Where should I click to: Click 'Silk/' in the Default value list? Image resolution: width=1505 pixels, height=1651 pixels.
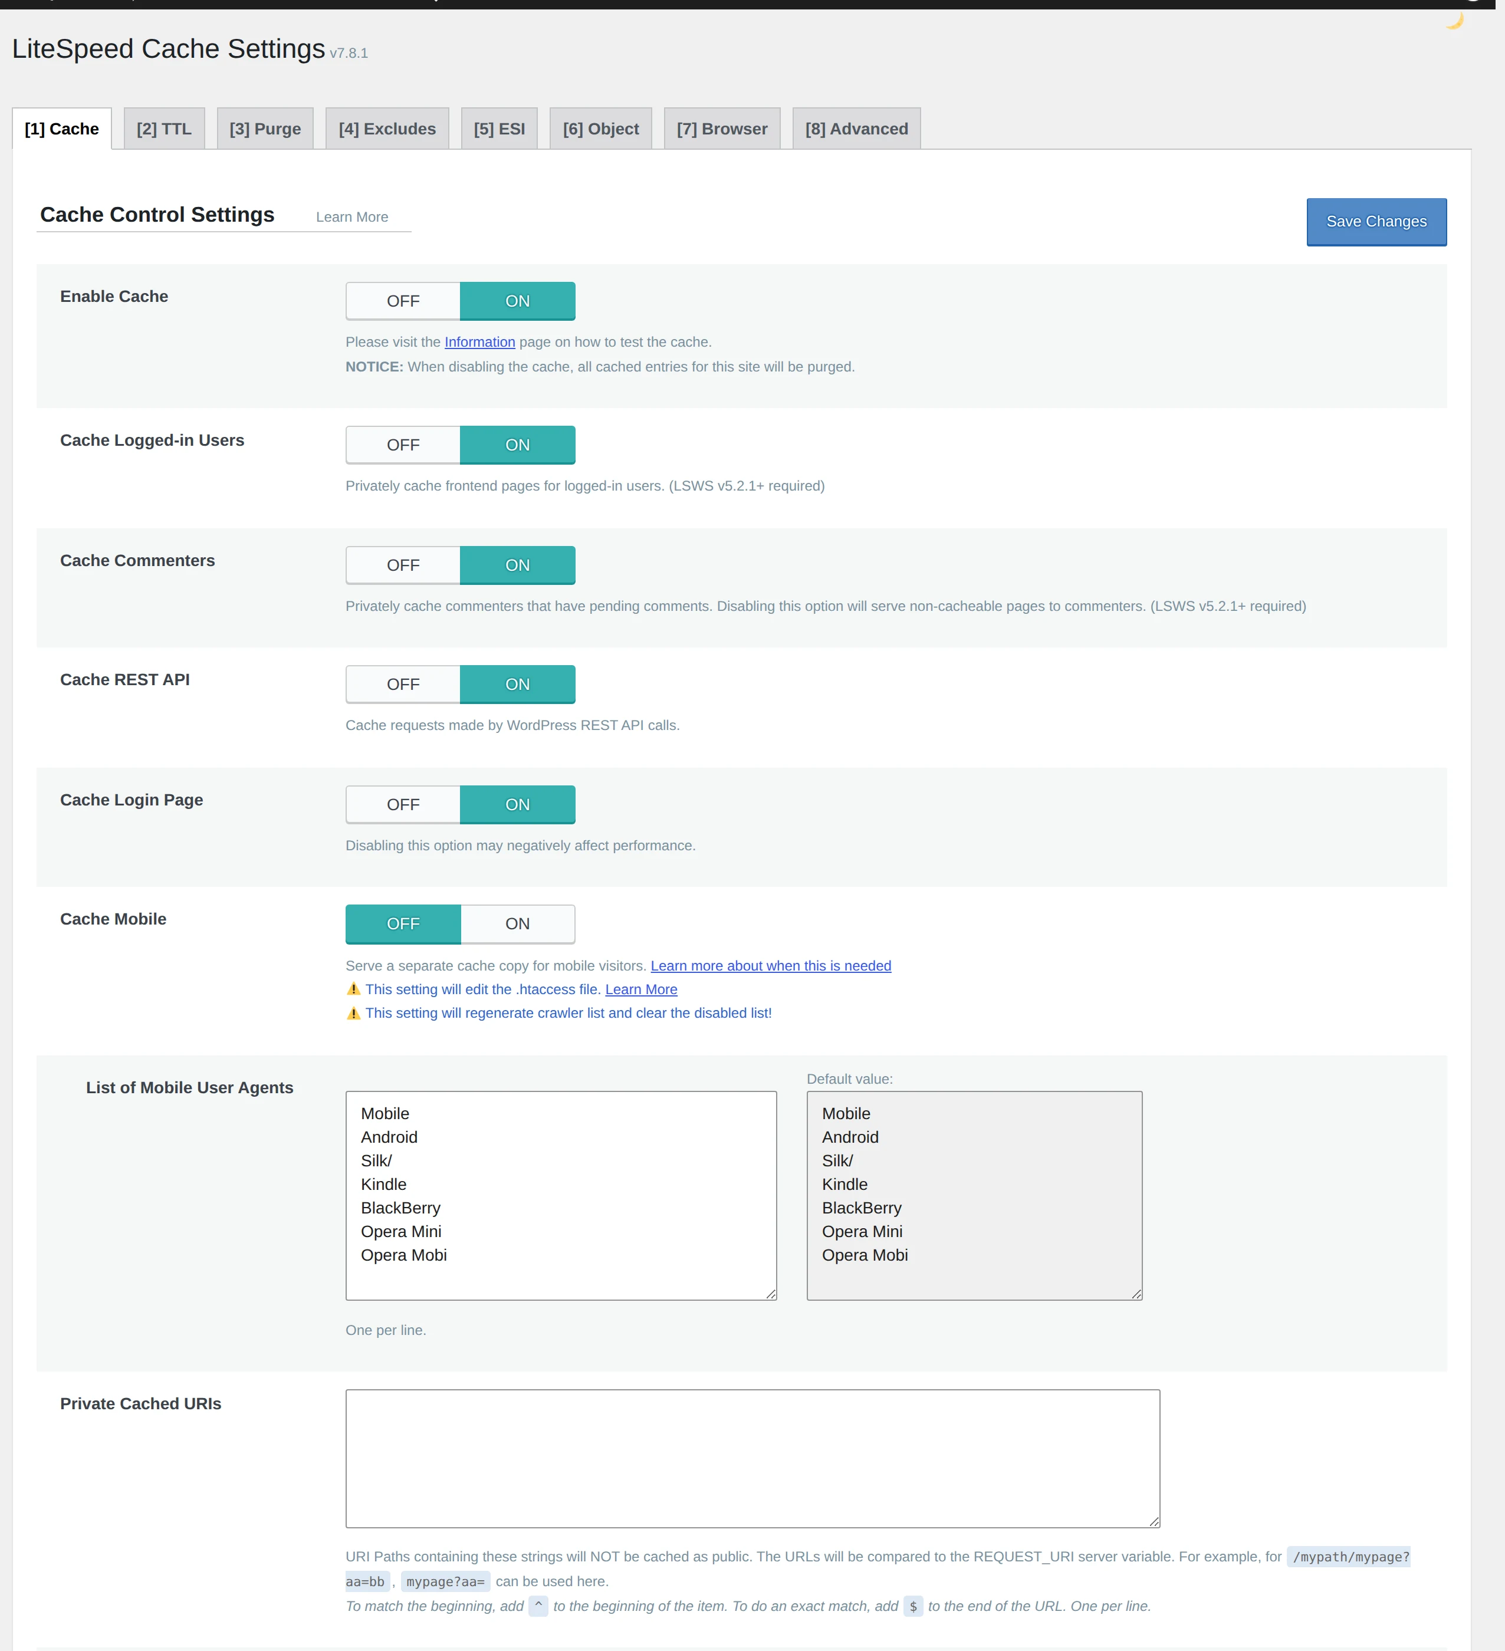click(x=837, y=1160)
